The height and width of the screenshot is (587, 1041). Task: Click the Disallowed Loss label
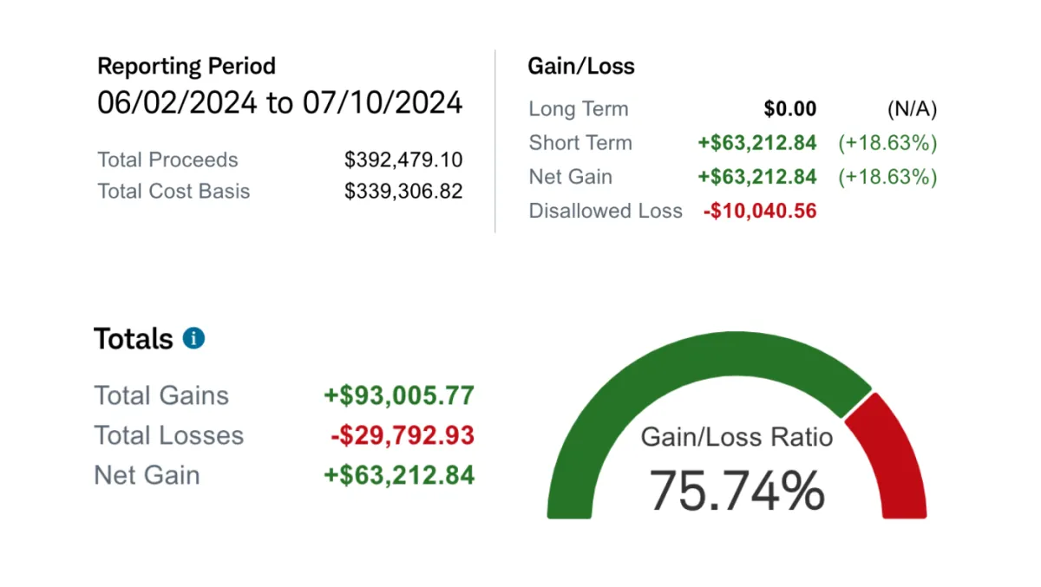[606, 211]
